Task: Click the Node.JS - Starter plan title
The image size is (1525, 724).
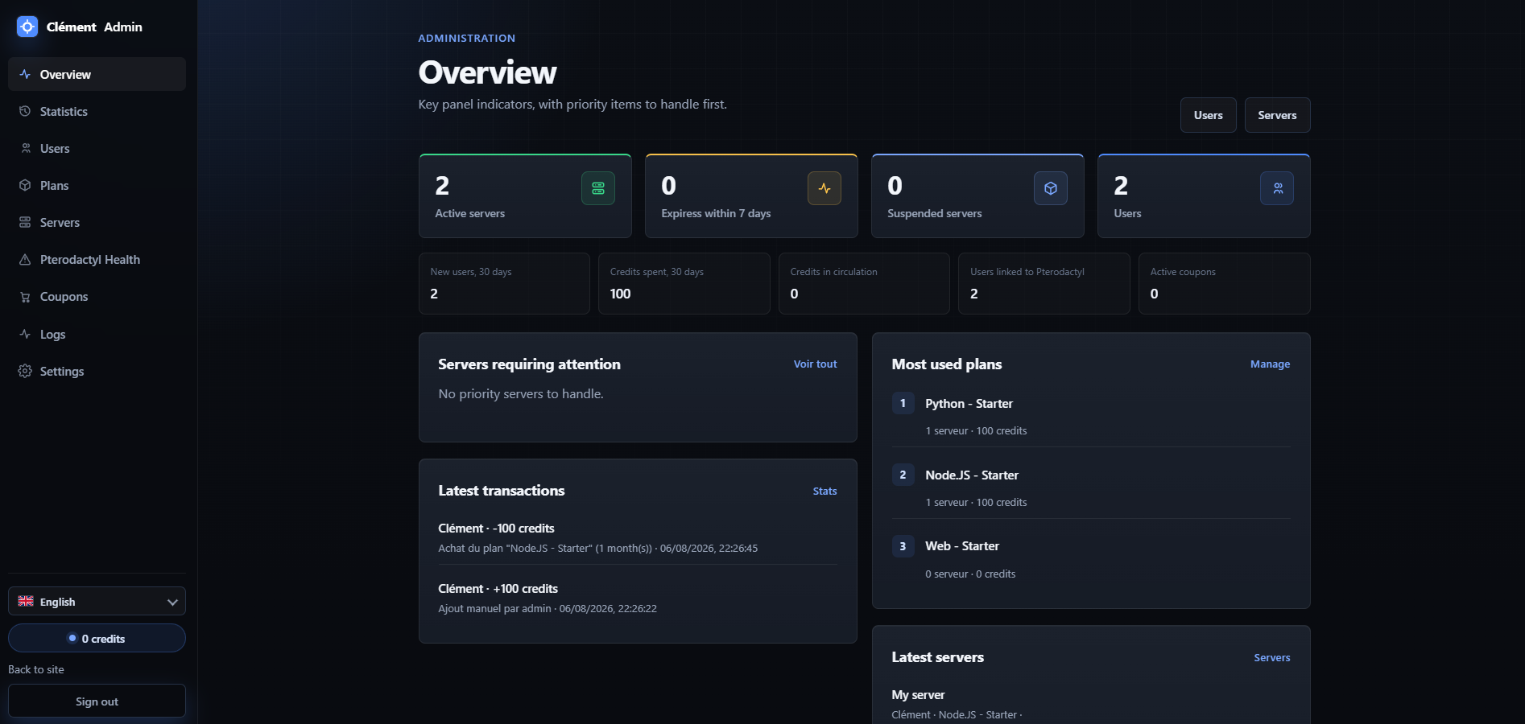Action: [971, 475]
